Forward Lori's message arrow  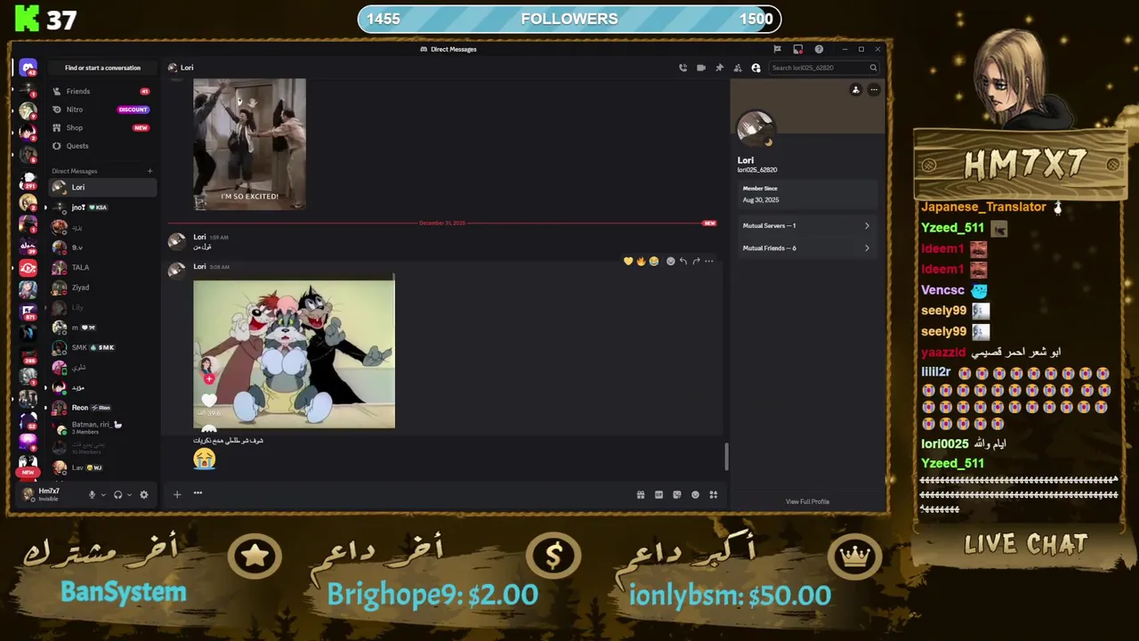(x=696, y=261)
